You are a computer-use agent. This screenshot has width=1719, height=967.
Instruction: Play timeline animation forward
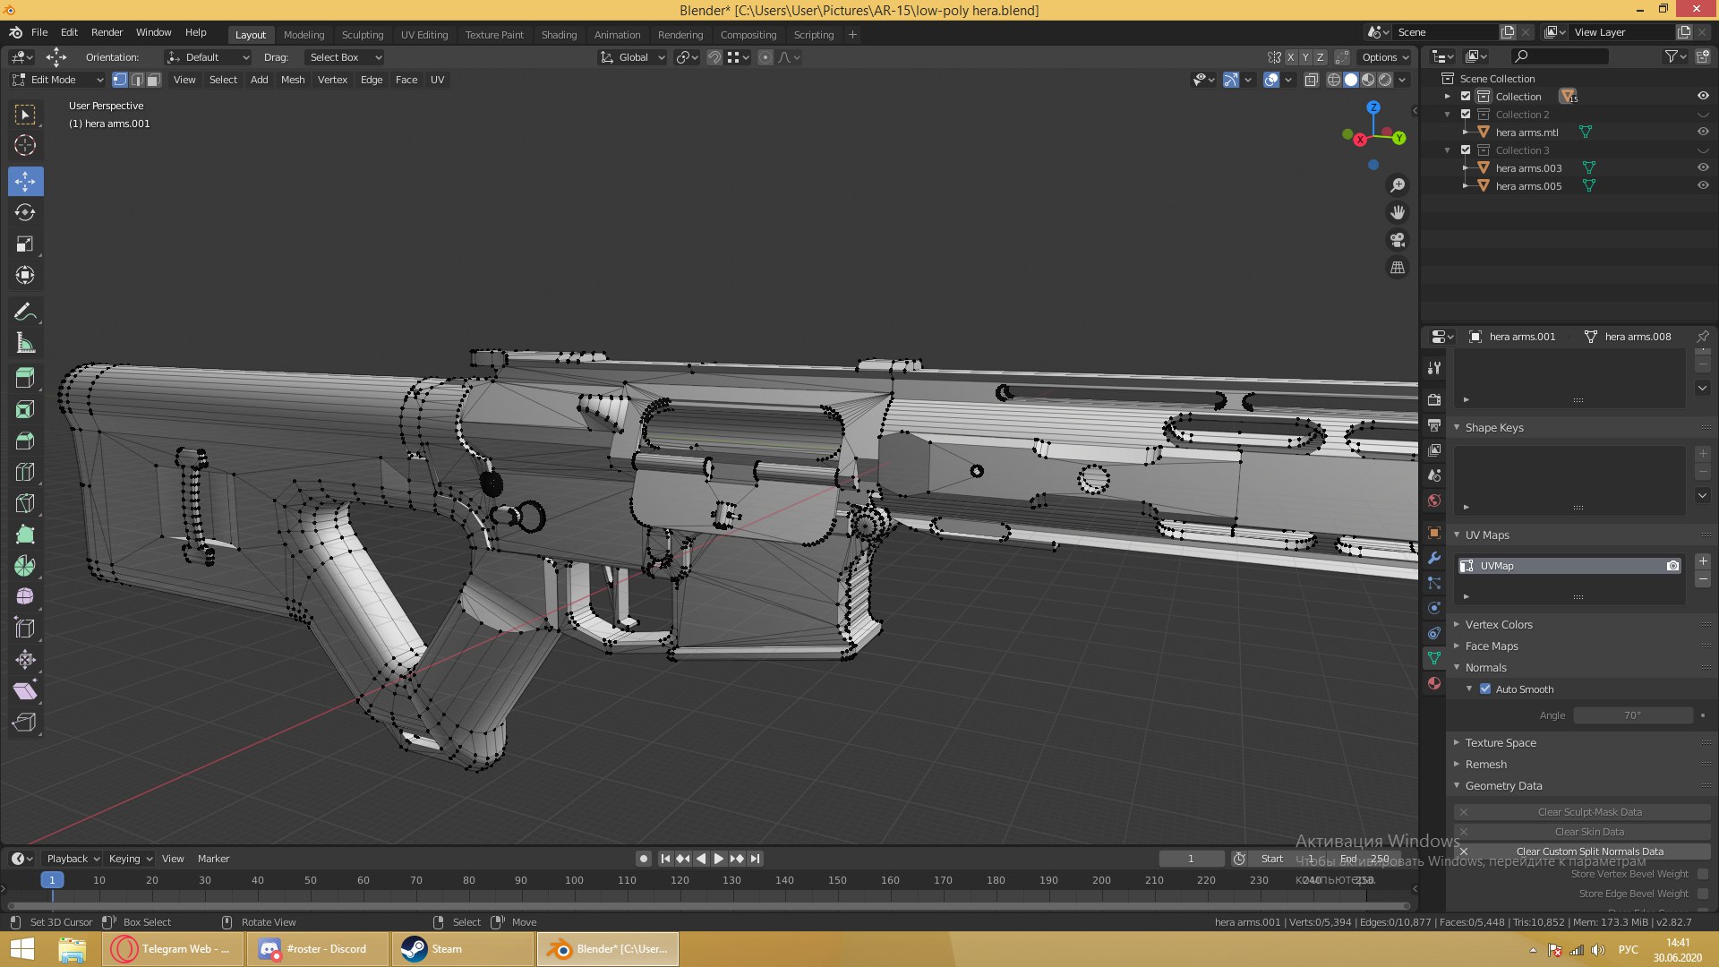[719, 859]
